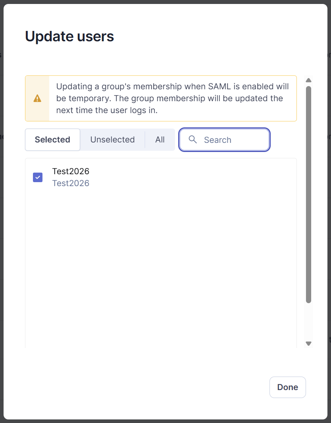Click the scrollbar up arrow
The height and width of the screenshot is (423, 331).
point(309,80)
